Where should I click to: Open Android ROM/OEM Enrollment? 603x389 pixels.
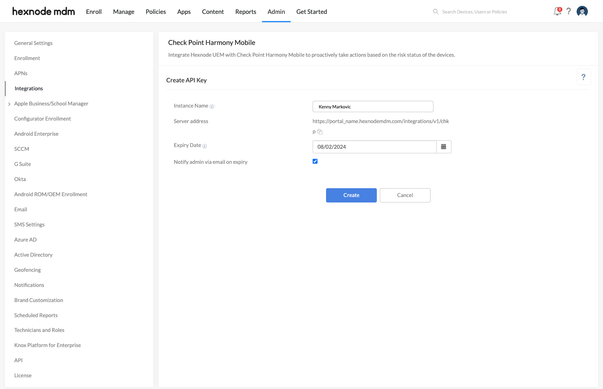click(51, 194)
